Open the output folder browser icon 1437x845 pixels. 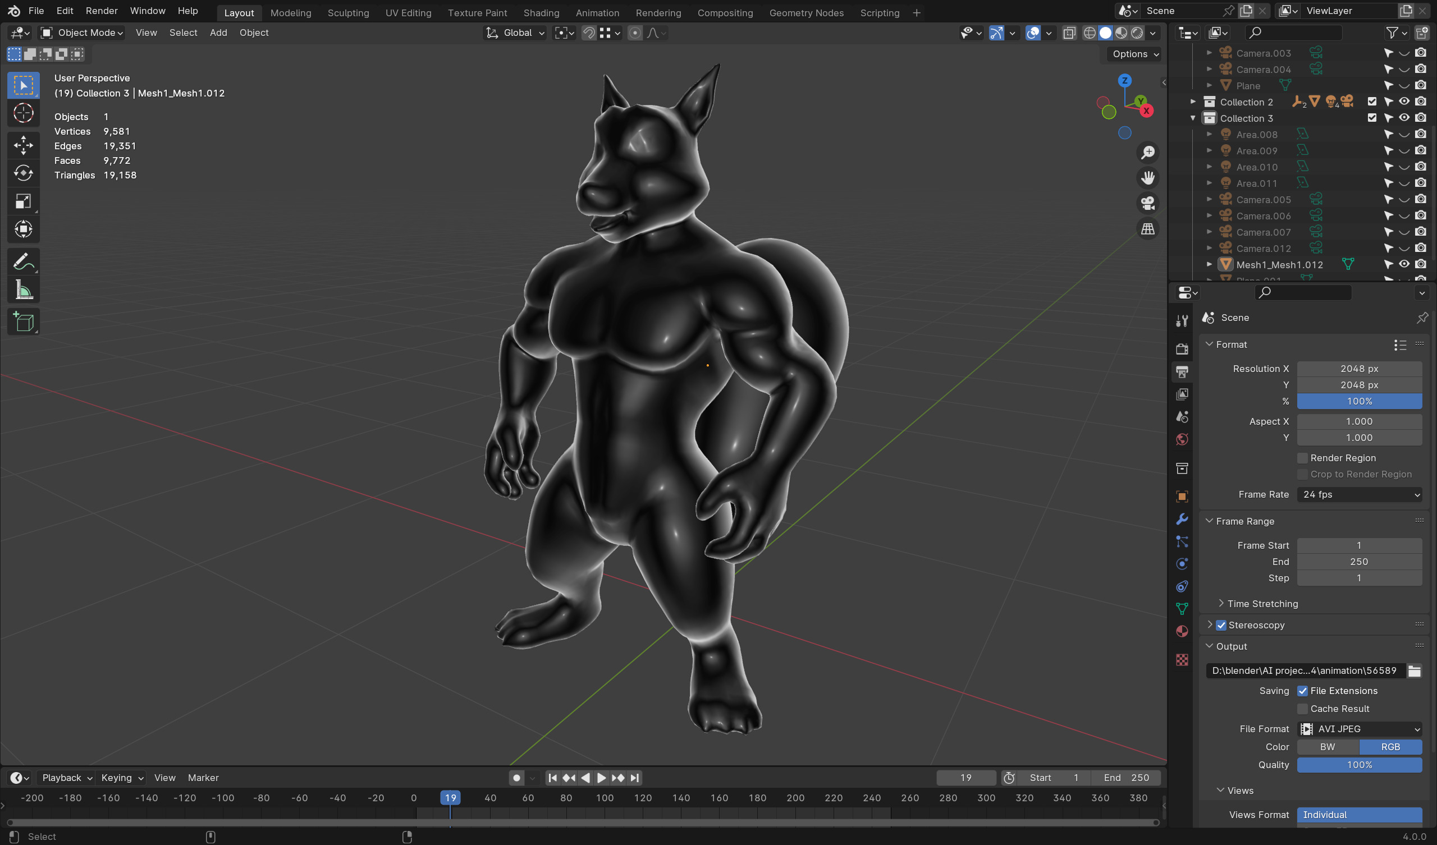coord(1414,671)
